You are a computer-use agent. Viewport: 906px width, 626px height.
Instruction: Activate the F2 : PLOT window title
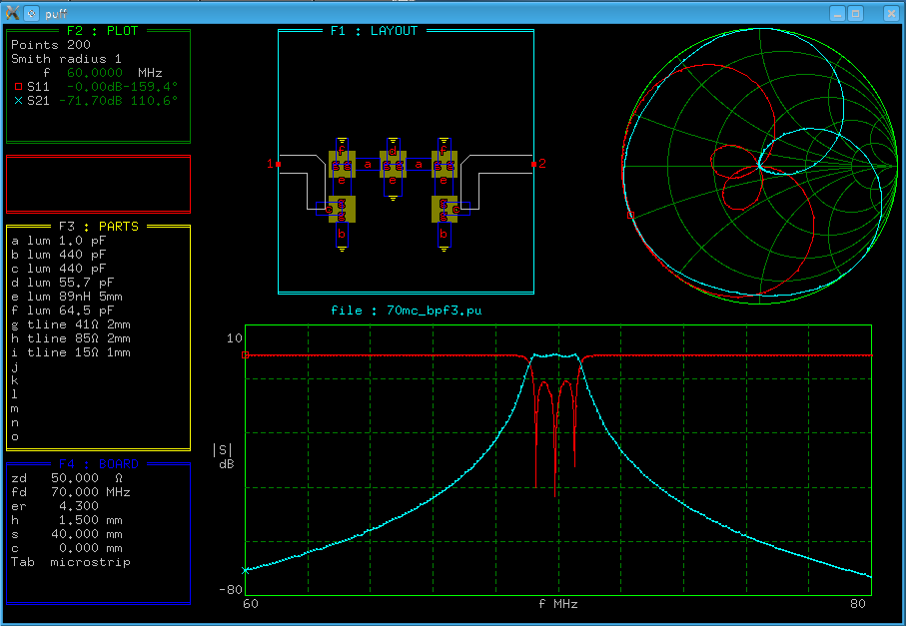[x=102, y=31]
